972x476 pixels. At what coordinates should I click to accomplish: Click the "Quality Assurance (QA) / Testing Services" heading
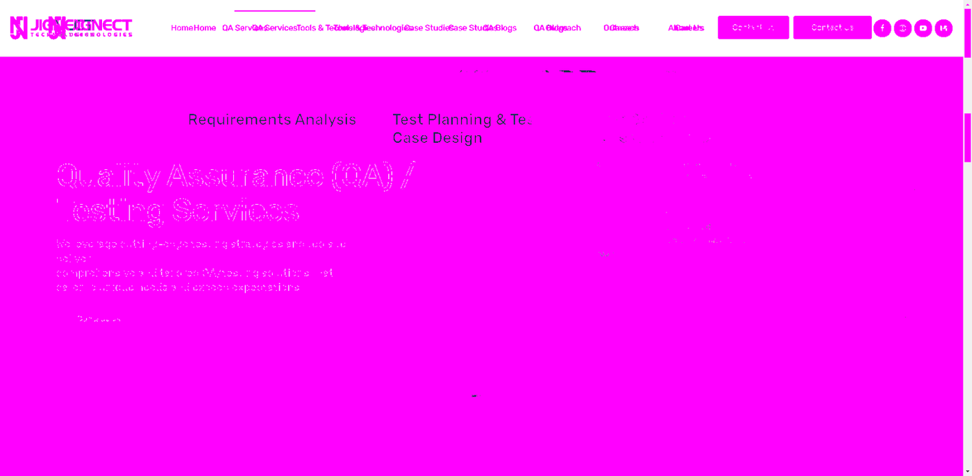[236, 192]
